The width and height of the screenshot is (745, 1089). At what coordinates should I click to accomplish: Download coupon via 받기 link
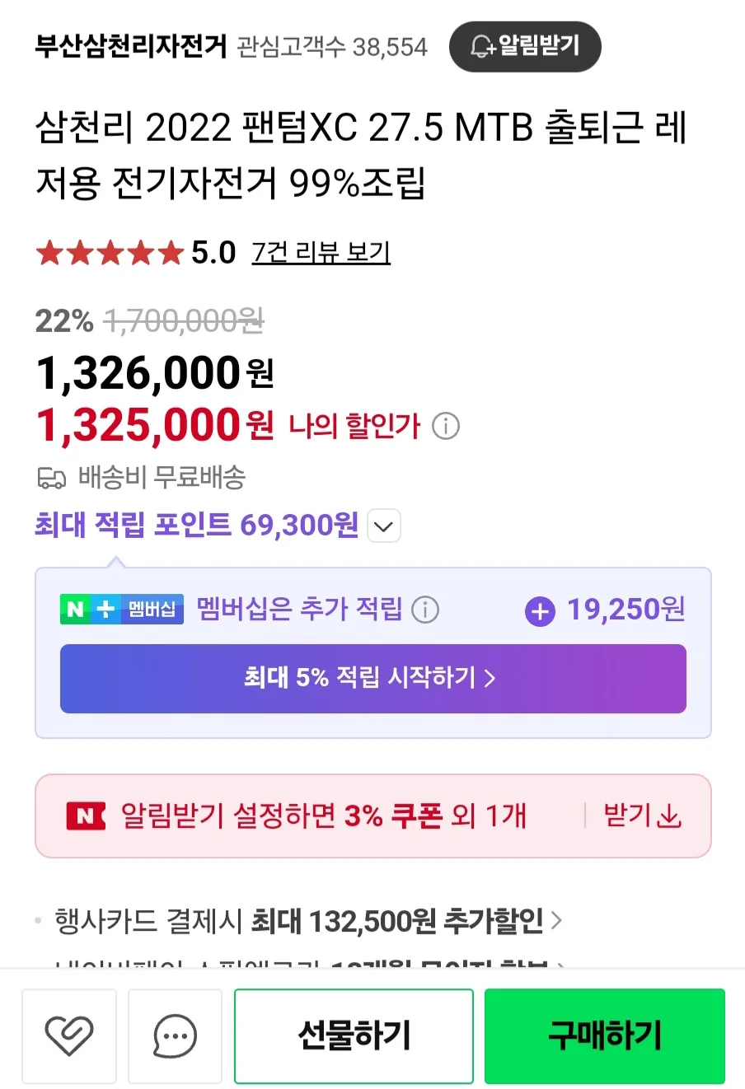coord(642,816)
